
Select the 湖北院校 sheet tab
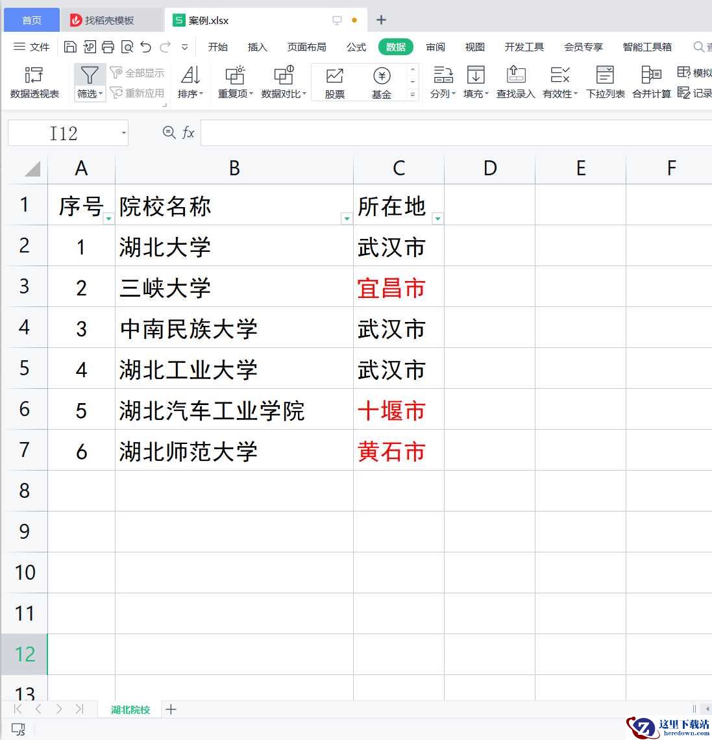pyautogui.click(x=130, y=709)
